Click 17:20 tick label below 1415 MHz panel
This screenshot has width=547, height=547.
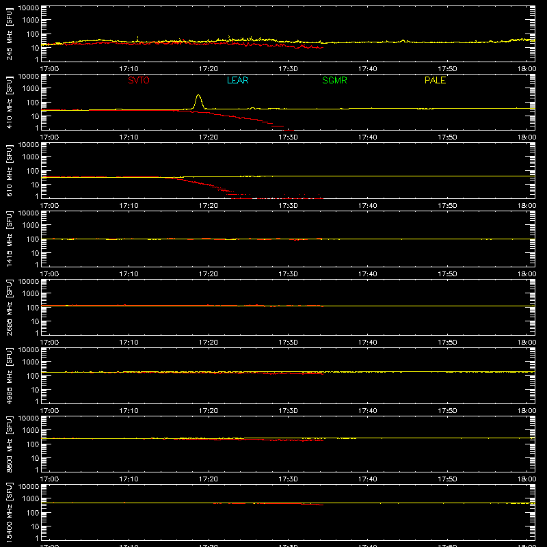209,274
